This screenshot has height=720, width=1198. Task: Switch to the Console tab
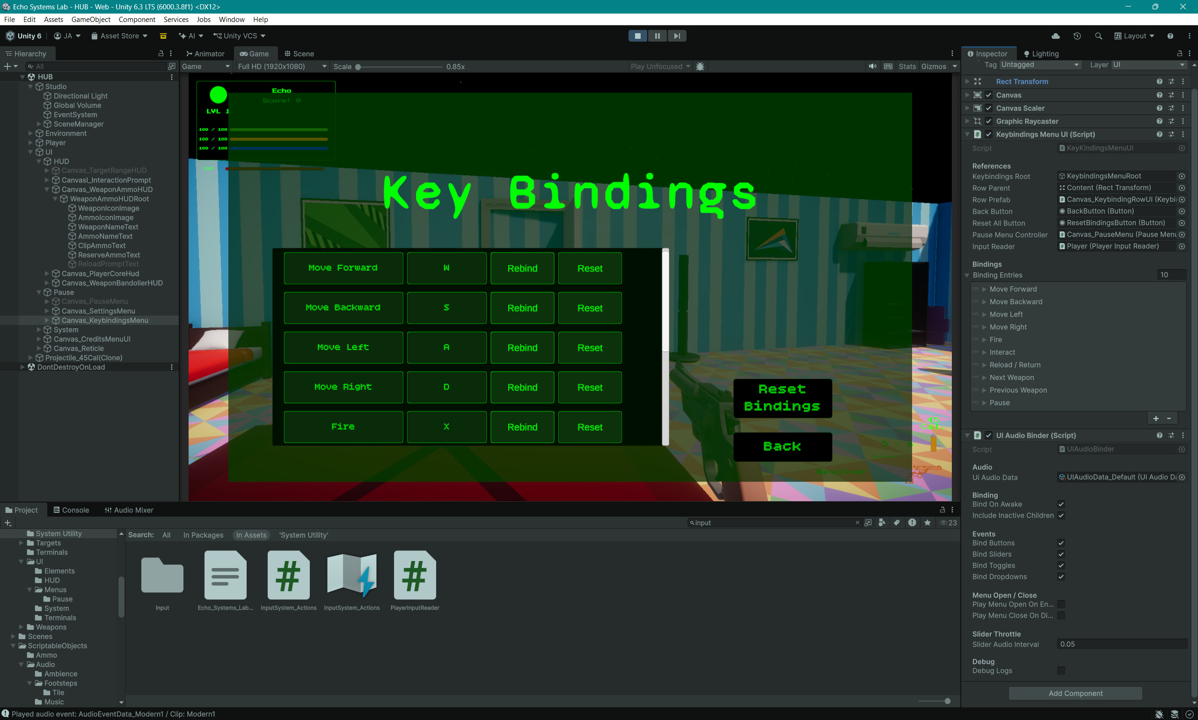coord(71,510)
